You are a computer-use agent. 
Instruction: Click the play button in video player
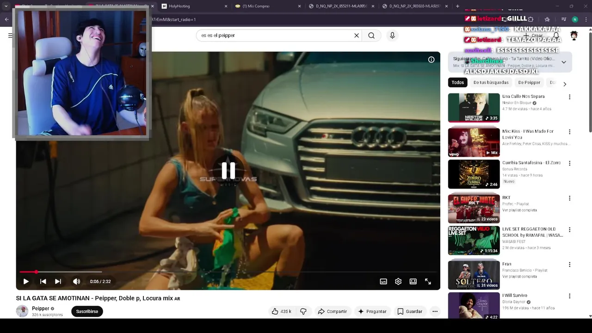[x=26, y=281]
